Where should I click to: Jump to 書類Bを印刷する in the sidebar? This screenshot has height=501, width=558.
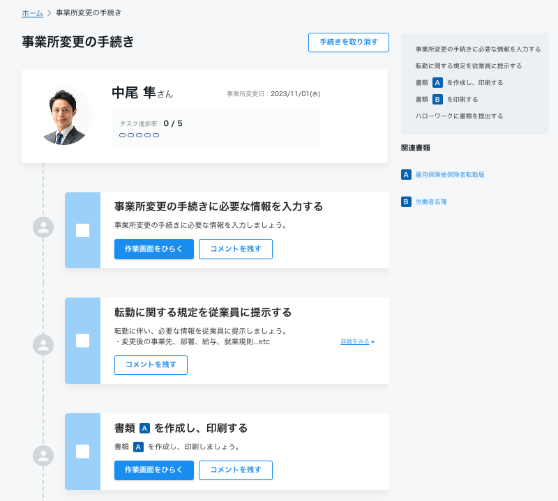[446, 99]
